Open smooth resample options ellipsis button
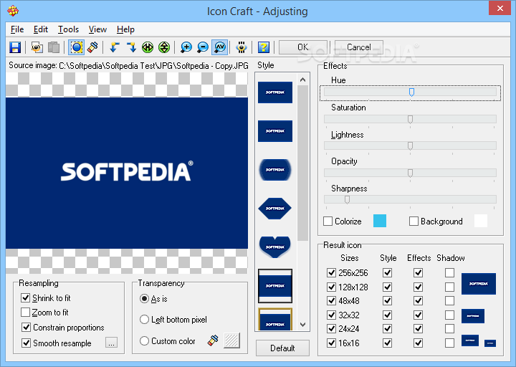 click(111, 343)
